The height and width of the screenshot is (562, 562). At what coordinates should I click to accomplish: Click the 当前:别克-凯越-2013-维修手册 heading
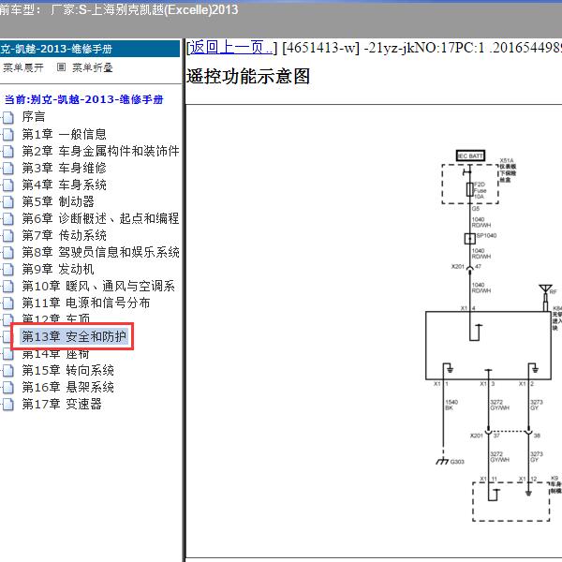[x=84, y=99]
